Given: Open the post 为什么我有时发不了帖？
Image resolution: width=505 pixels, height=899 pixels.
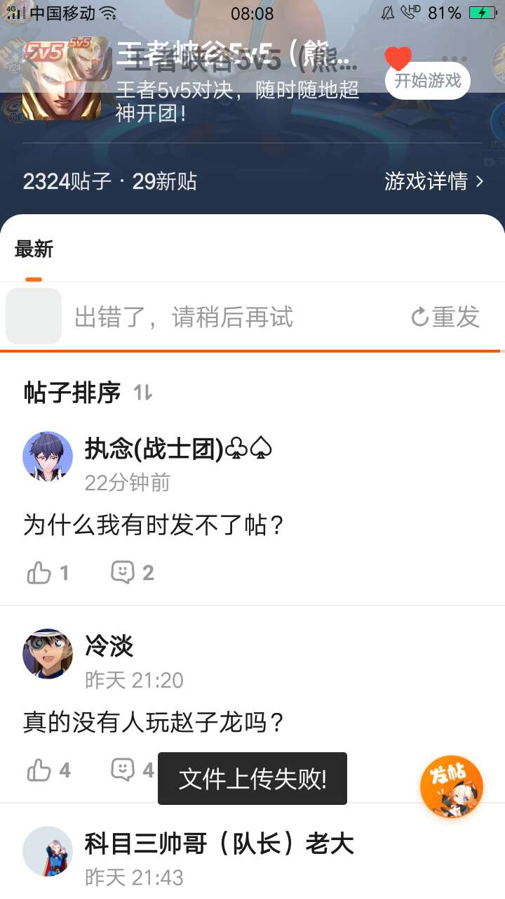Looking at the screenshot, I should click(x=154, y=525).
